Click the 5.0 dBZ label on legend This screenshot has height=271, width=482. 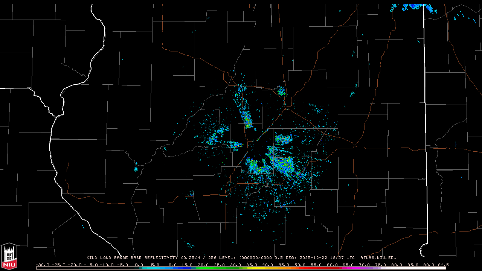pyautogui.click(x=156, y=265)
